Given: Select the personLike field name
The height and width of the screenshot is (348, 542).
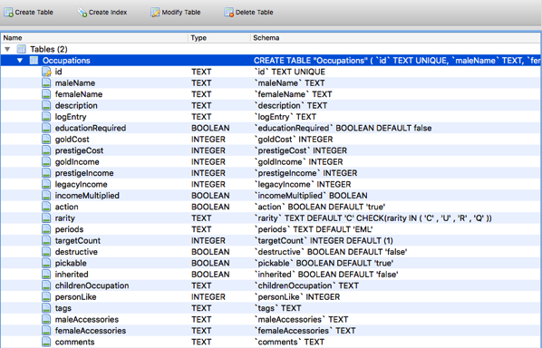Looking at the screenshot, I should pyautogui.click(x=76, y=297).
